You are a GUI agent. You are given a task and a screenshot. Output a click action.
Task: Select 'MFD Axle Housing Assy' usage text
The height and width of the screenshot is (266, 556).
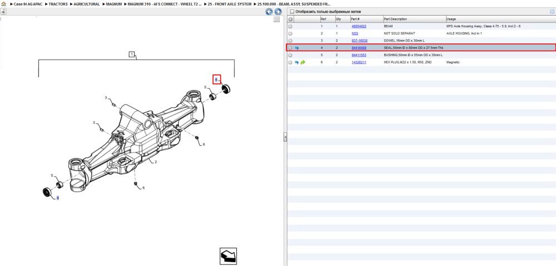point(483,26)
